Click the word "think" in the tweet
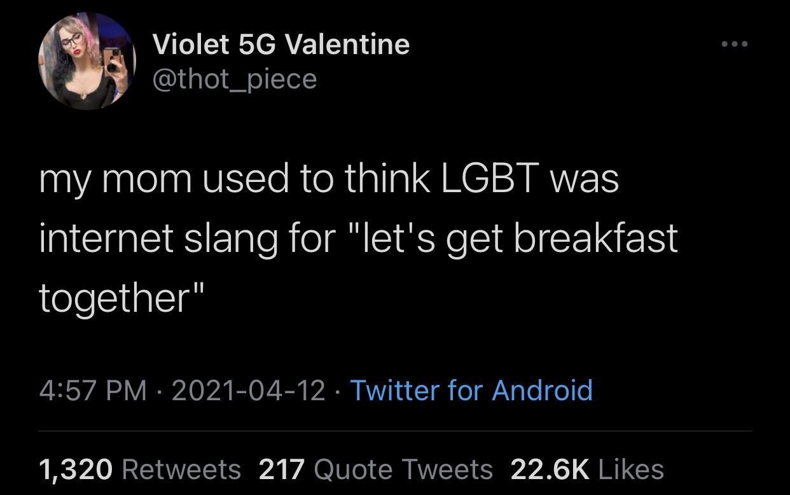This screenshot has height=495, width=790. 386,178
